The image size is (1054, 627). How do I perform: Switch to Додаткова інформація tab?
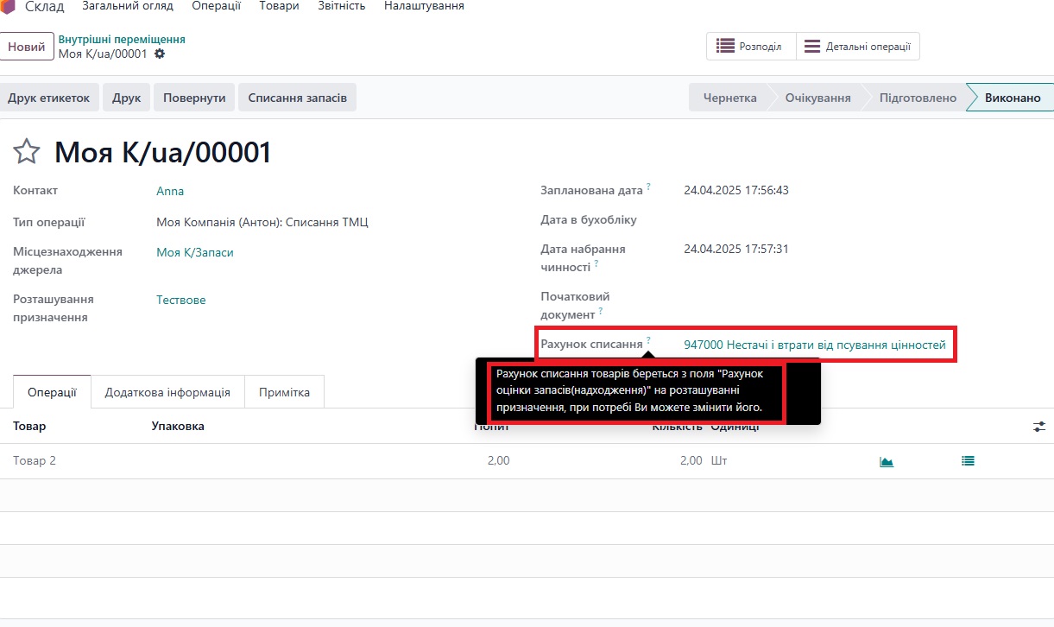tap(167, 392)
